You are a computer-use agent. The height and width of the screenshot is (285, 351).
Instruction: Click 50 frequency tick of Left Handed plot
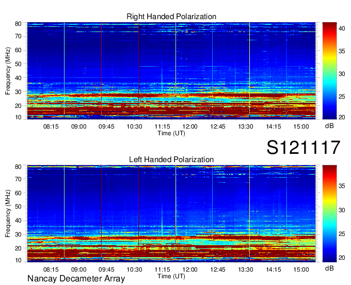[x=18, y=207]
